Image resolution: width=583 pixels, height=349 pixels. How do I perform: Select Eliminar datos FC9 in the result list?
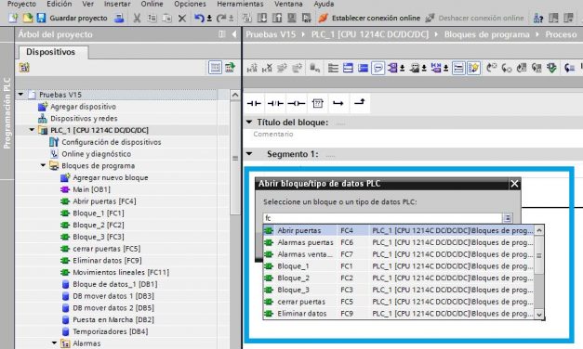pyautogui.click(x=398, y=314)
